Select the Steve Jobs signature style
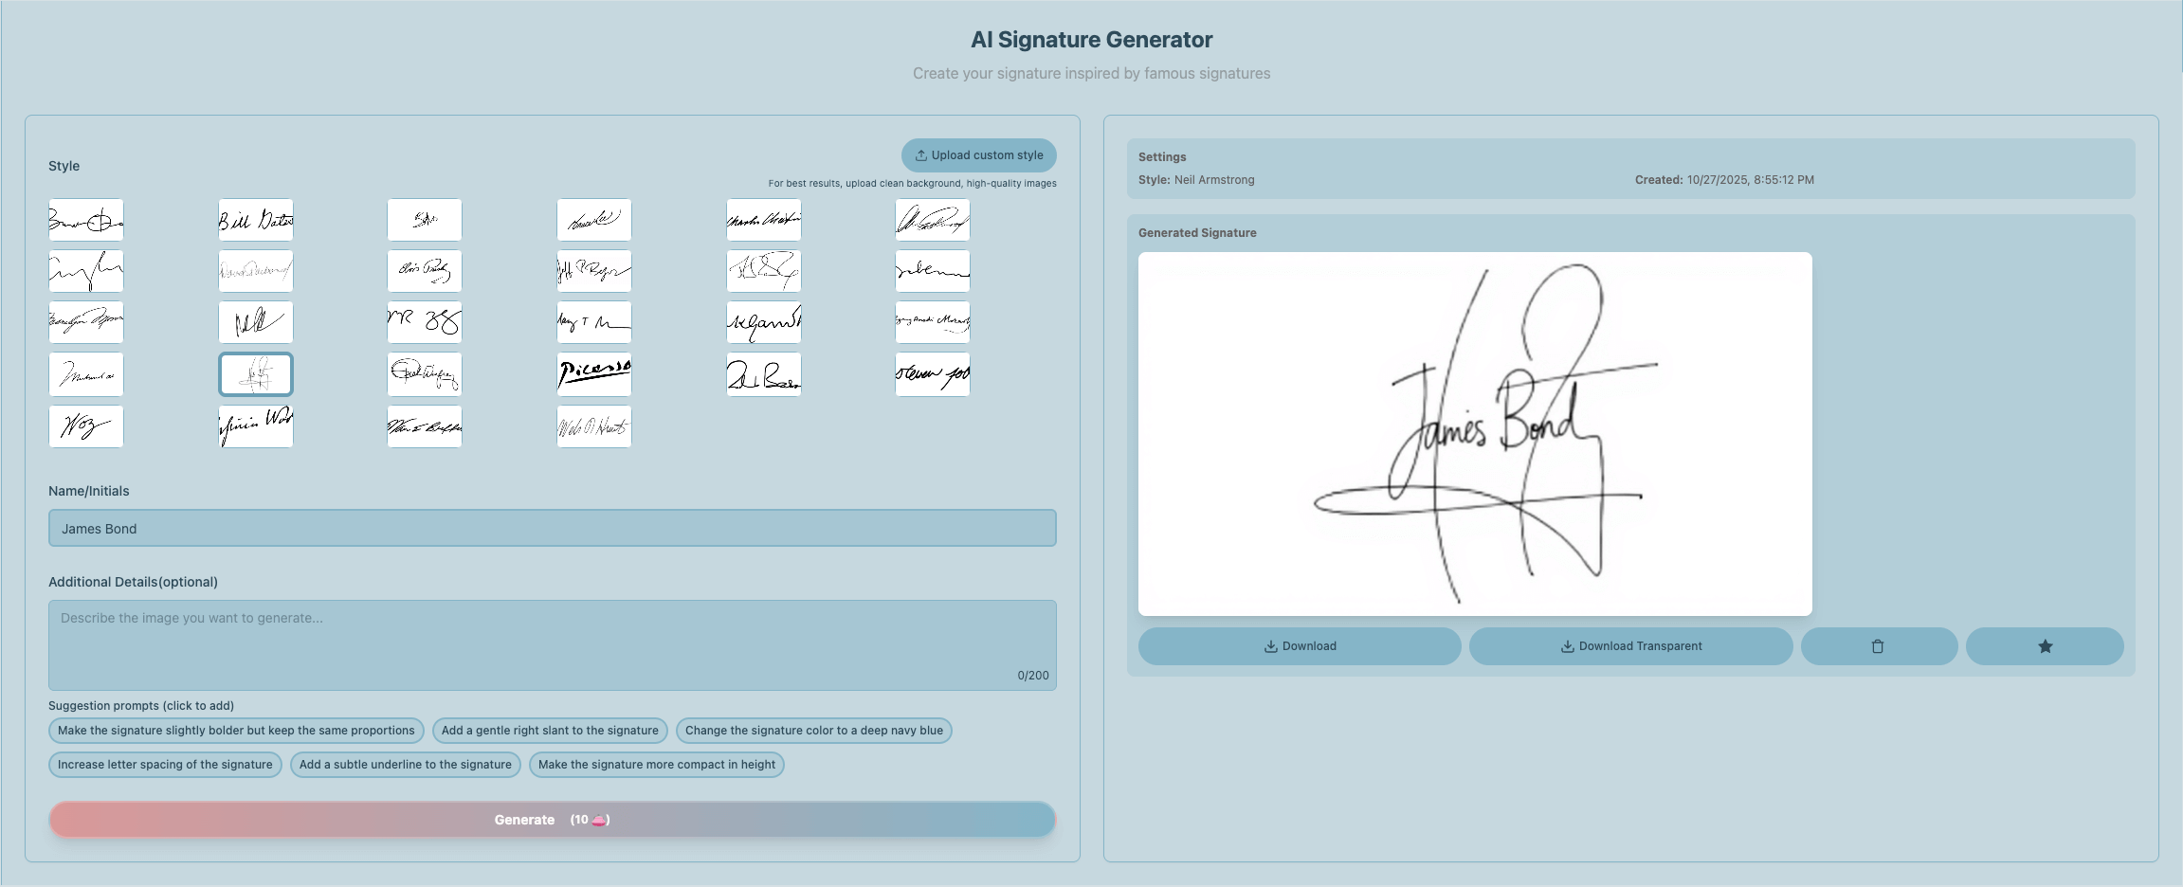 click(932, 373)
